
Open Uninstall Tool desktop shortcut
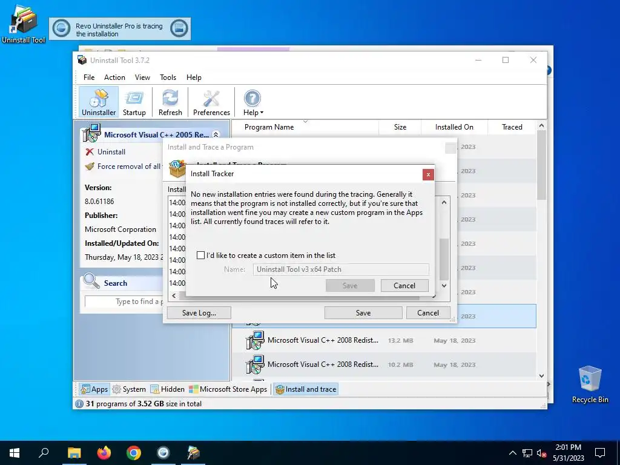[x=24, y=24]
